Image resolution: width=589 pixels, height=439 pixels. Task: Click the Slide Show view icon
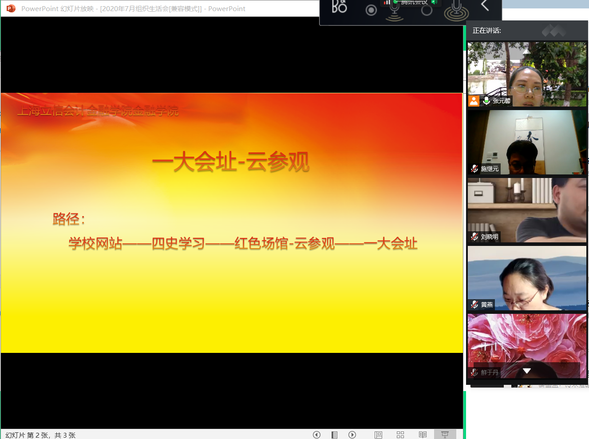click(445, 435)
